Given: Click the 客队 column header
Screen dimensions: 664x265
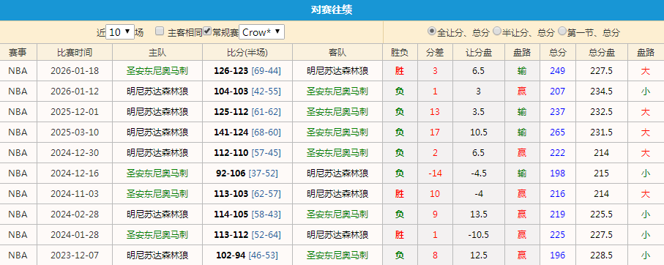Looking at the screenshot, I should (337, 53).
